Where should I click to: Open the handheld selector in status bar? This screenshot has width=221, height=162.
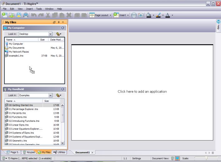click(x=5, y=158)
